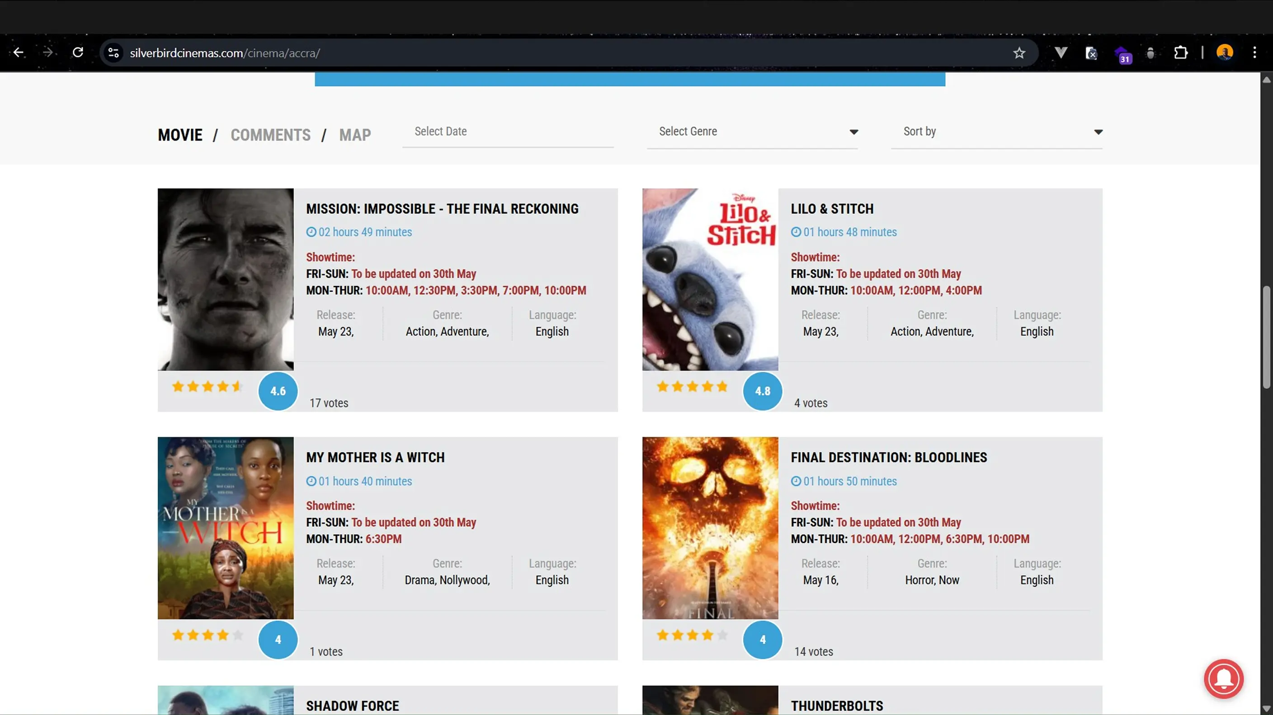The image size is (1273, 715).
Task: Click the scrollbar up arrow
Action: click(x=1266, y=80)
